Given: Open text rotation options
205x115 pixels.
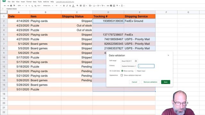Looking at the screenshot, I should tap(103, 6).
